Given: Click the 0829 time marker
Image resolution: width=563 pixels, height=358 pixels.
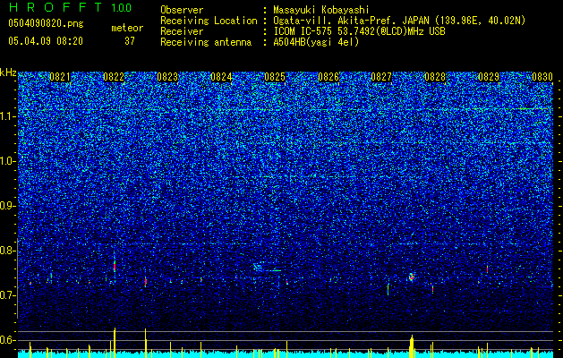Looking at the screenshot, I should tap(489, 77).
